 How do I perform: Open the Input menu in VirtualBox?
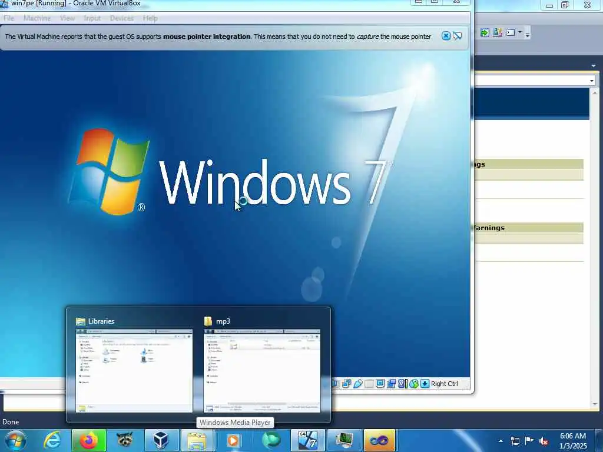click(92, 18)
